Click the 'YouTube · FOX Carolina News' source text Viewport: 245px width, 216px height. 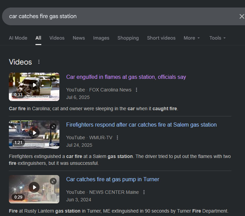[x=99, y=90]
